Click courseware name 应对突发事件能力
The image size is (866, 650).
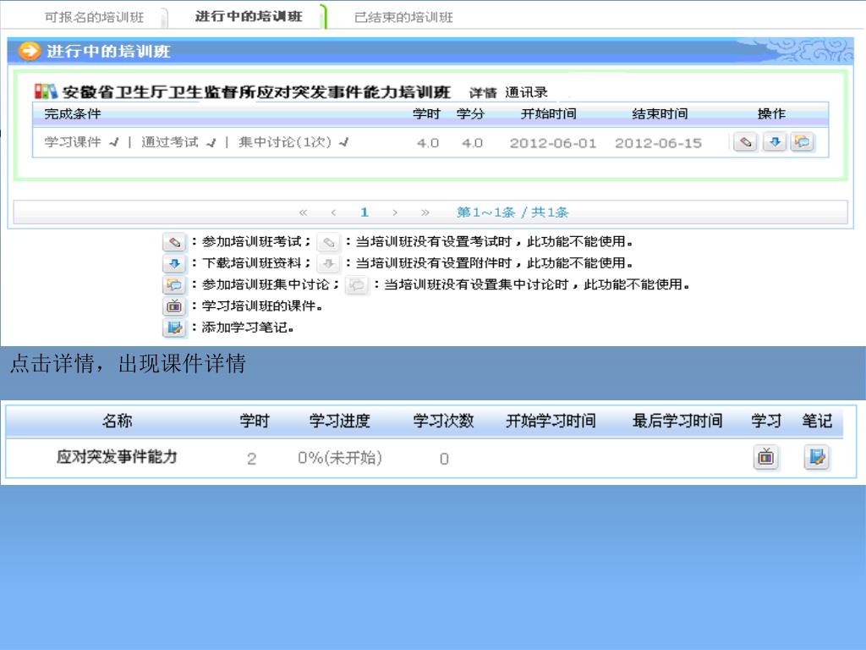pyautogui.click(x=117, y=456)
